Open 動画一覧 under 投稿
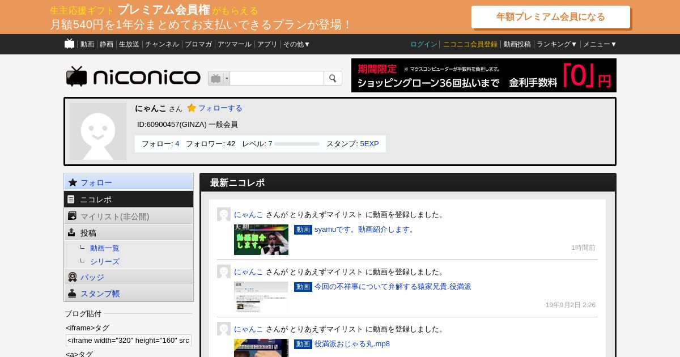The width and height of the screenshot is (680, 357). pyautogui.click(x=105, y=248)
